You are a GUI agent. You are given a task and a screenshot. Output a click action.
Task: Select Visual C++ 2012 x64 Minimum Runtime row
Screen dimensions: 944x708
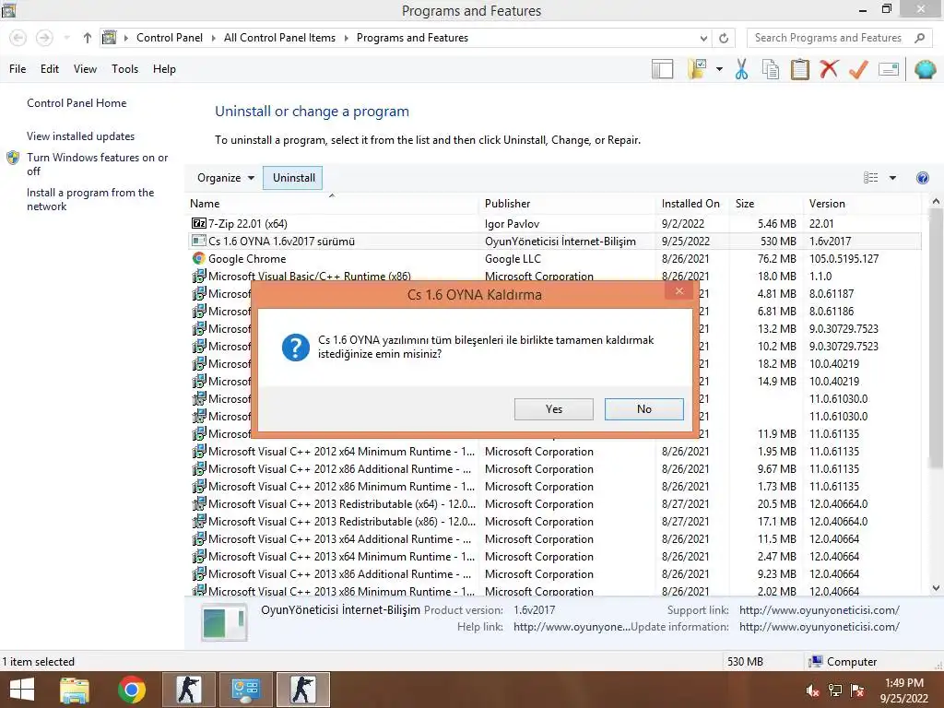(554, 452)
